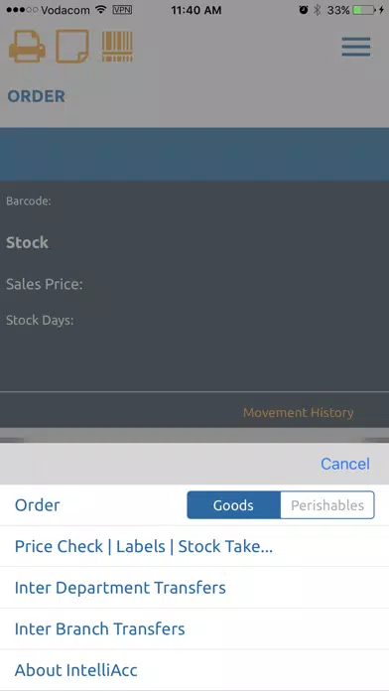The image size is (389, 691).
Task: Select the Goods segment
Action: (233, 505)
